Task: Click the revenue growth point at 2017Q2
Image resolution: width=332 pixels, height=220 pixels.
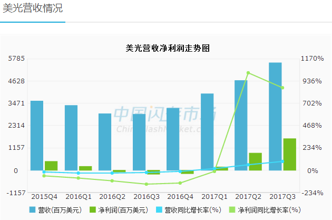Action: coord(248,165)
